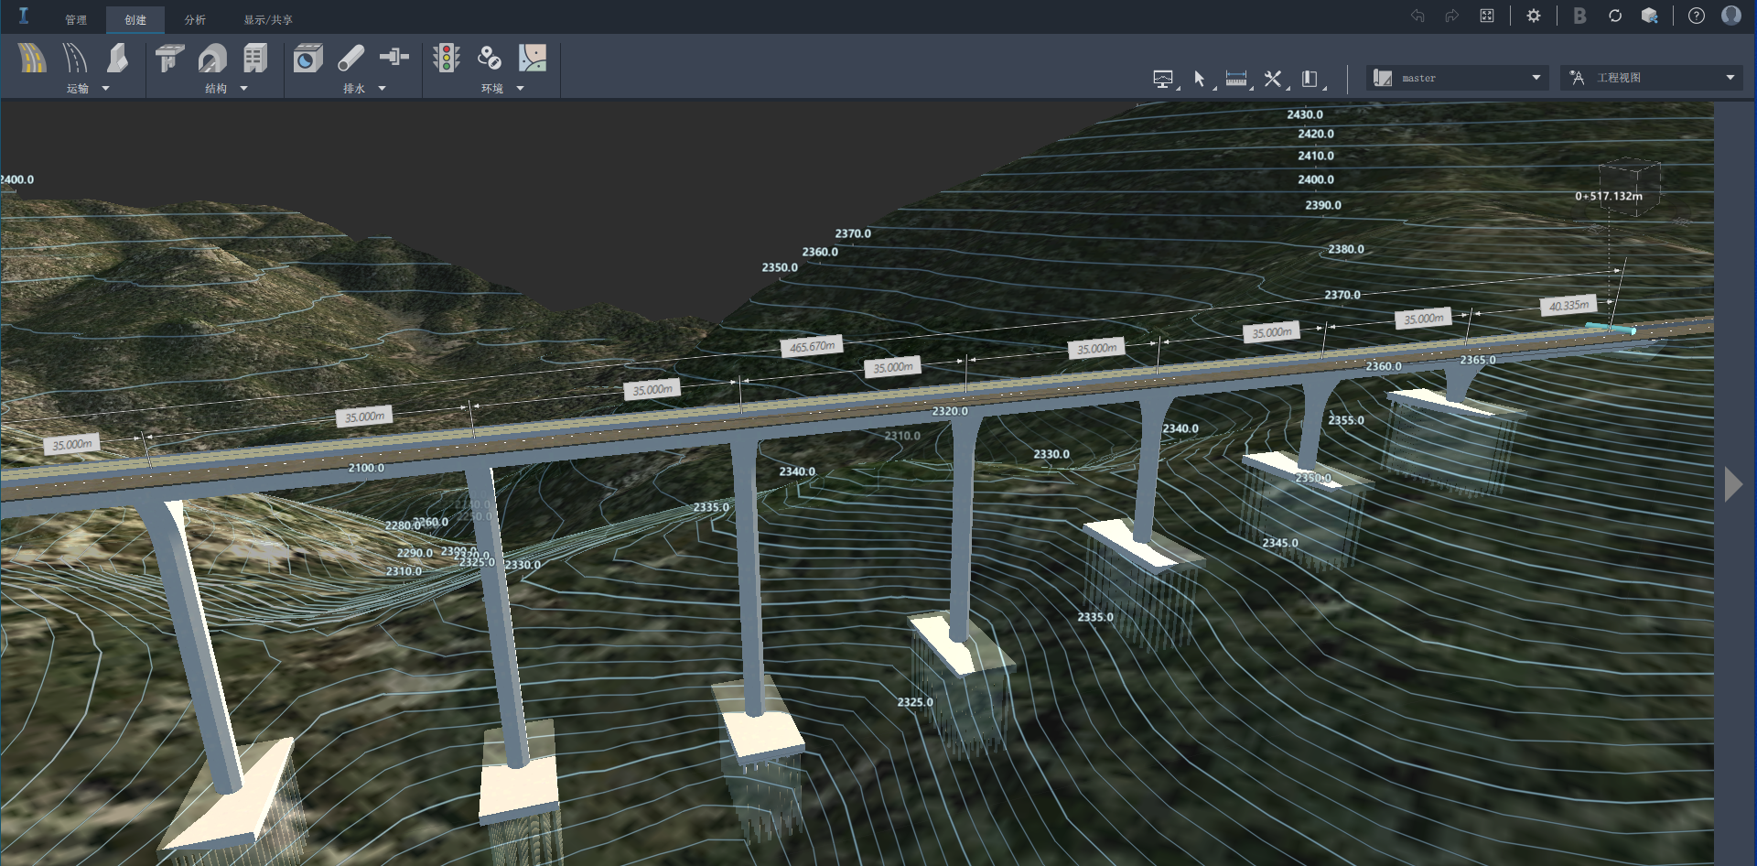Screen dimensions: 1757x866
Task: Expand the 结构 group dropdown arrow
Action: click(x=243, y=89)
